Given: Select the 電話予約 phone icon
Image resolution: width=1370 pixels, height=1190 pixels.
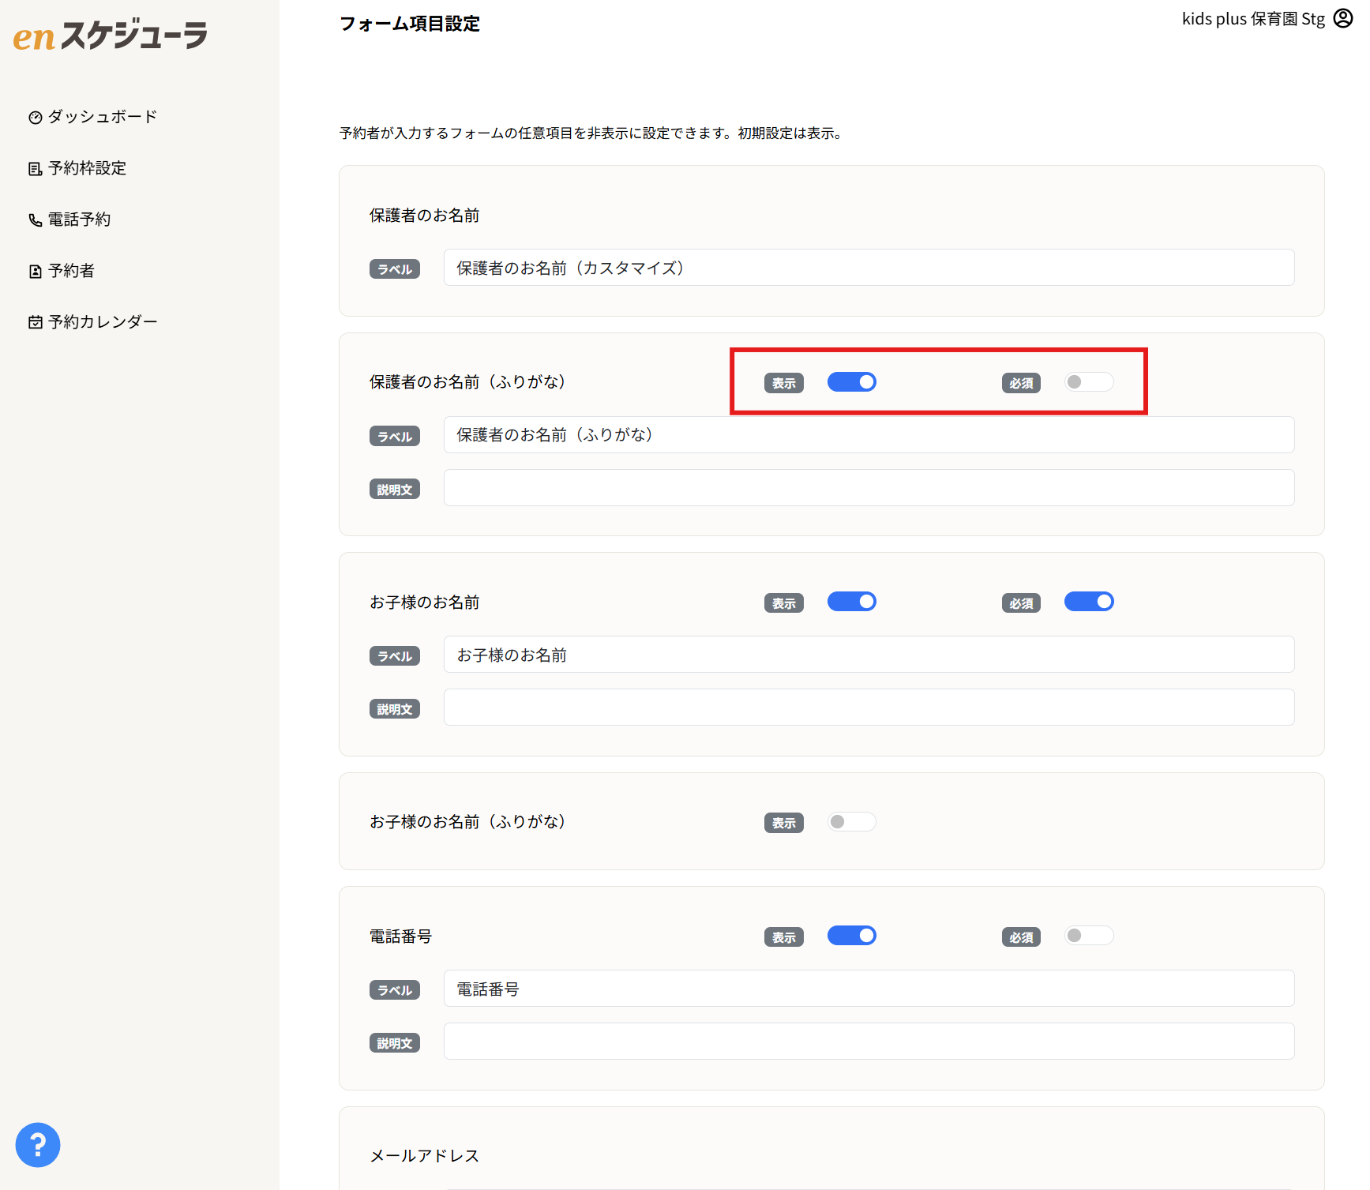Looking at the screenshot, I should tap(35, 219).
